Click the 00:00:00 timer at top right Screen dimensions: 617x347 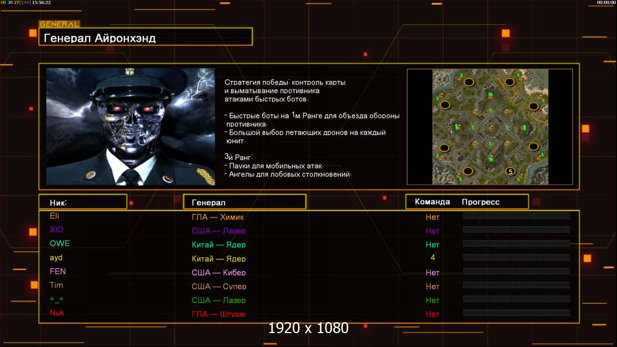click(606, 3)
